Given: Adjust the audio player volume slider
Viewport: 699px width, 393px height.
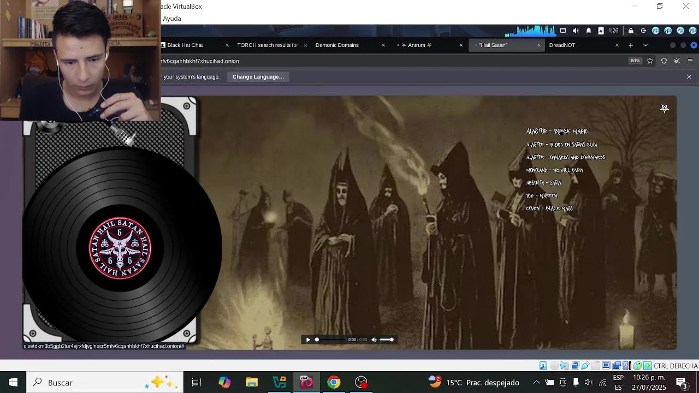Looking at the screenshot, I should [387, 340].
